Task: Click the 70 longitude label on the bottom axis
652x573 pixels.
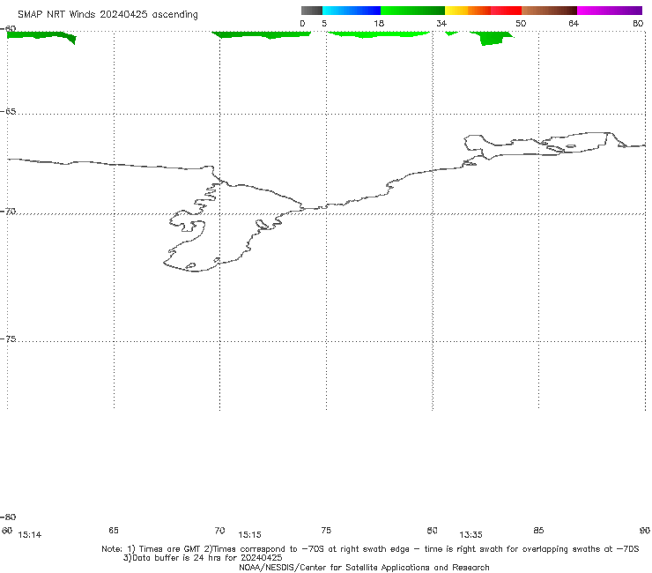Action: point(219,531)
